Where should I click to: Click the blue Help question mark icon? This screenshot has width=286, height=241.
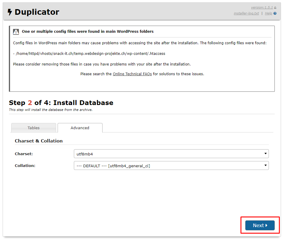point(275,13)
